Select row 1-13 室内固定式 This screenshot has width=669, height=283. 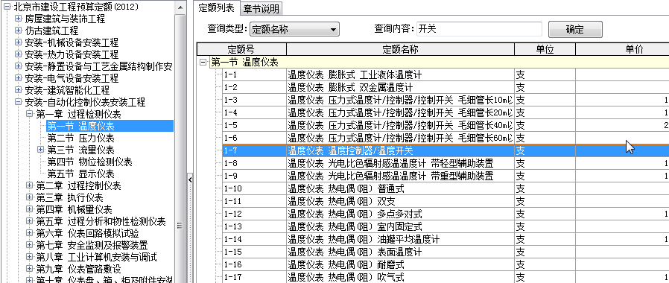[x=446, y=226]
